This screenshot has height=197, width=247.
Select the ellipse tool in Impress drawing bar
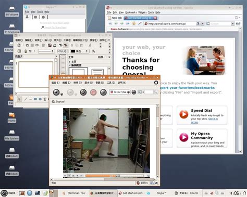(x=40, y=99)
